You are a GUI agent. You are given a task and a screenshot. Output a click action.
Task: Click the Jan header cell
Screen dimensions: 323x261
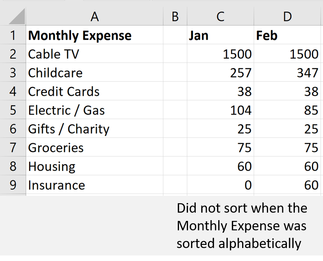(x=221, y=35)
